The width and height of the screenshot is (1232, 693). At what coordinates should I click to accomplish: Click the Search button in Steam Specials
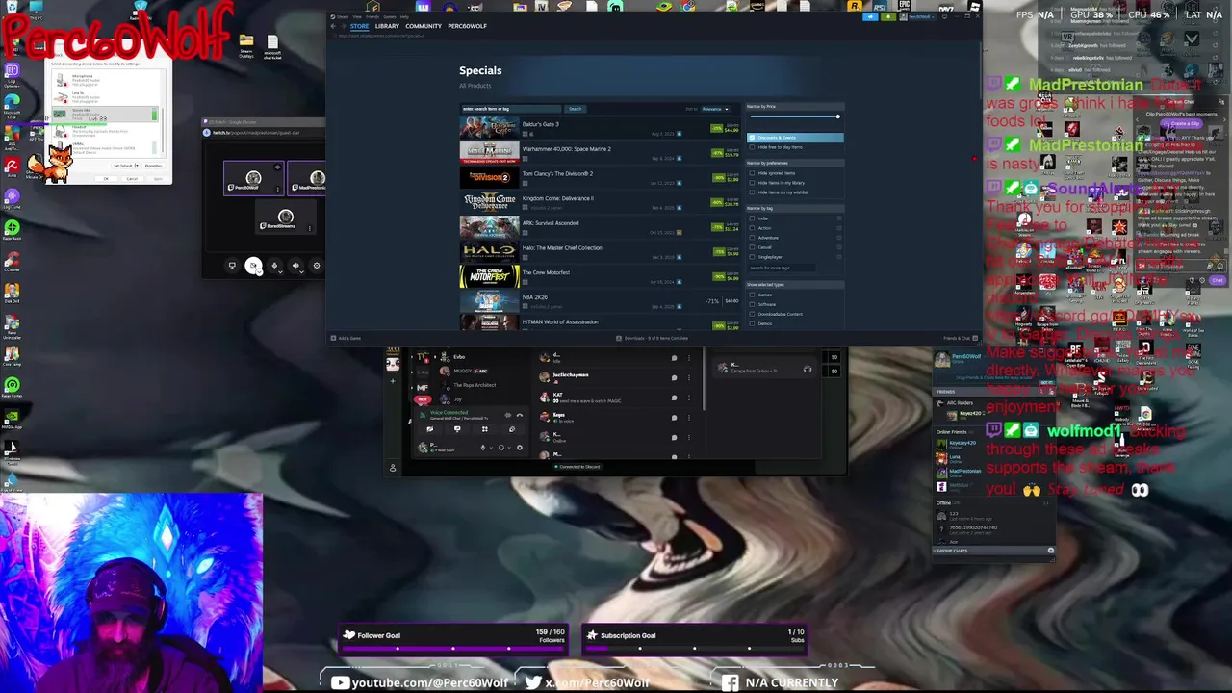click(575, 109)
